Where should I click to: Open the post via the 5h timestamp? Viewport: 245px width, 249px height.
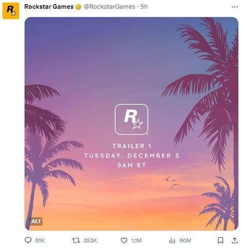pos(144,7)
